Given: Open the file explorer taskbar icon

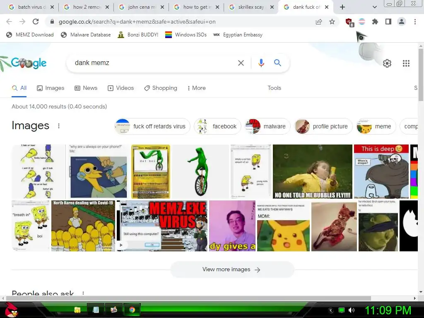Looking at the screenshot, I should (77, 310).
